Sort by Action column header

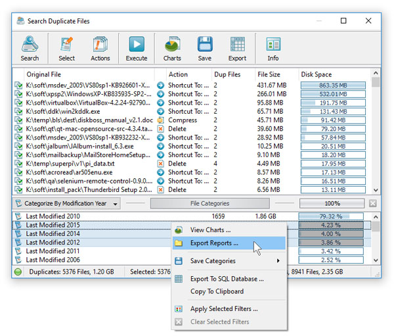(x=189, y=74)
